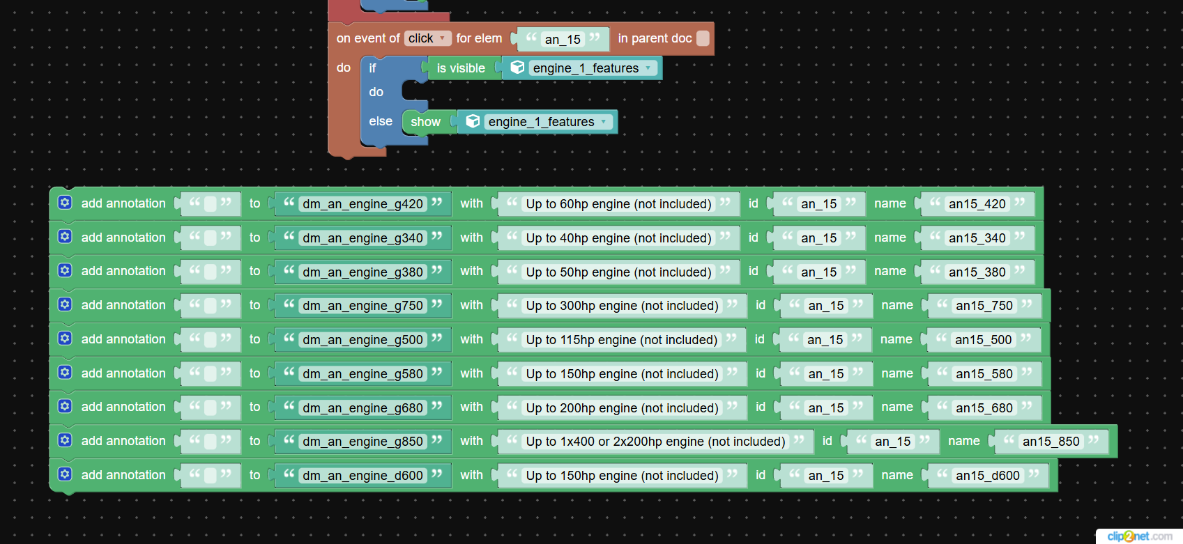Edit the Up to 60hp engine annotation text
The height and width of the screenshot is (544, 1183).
pos(618,204)
